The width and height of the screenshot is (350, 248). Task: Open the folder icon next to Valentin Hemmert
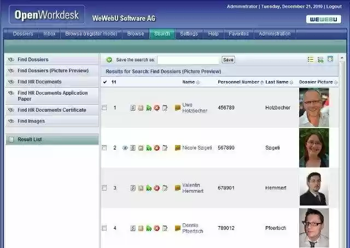coord(178,188)
